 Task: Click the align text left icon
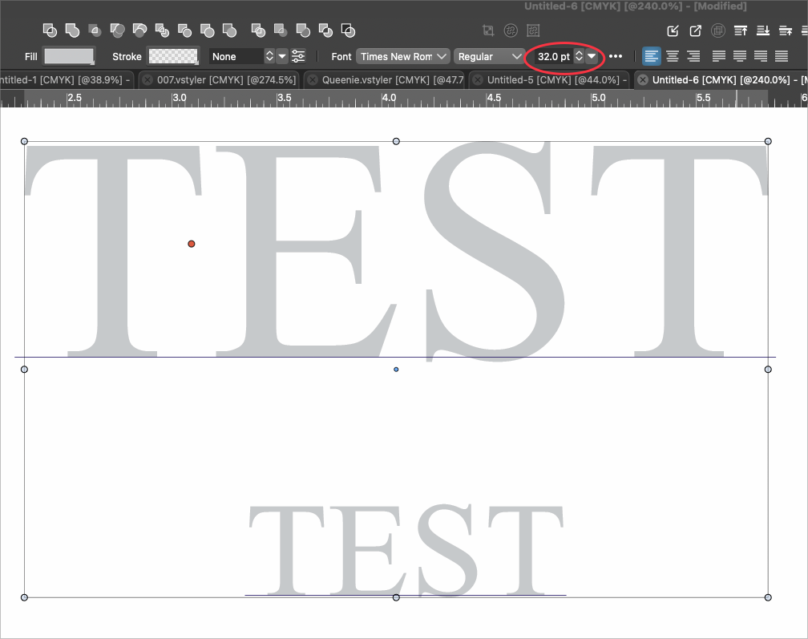[652, 56]
